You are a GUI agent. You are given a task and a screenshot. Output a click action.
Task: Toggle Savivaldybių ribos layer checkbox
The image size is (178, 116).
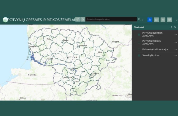139,55
